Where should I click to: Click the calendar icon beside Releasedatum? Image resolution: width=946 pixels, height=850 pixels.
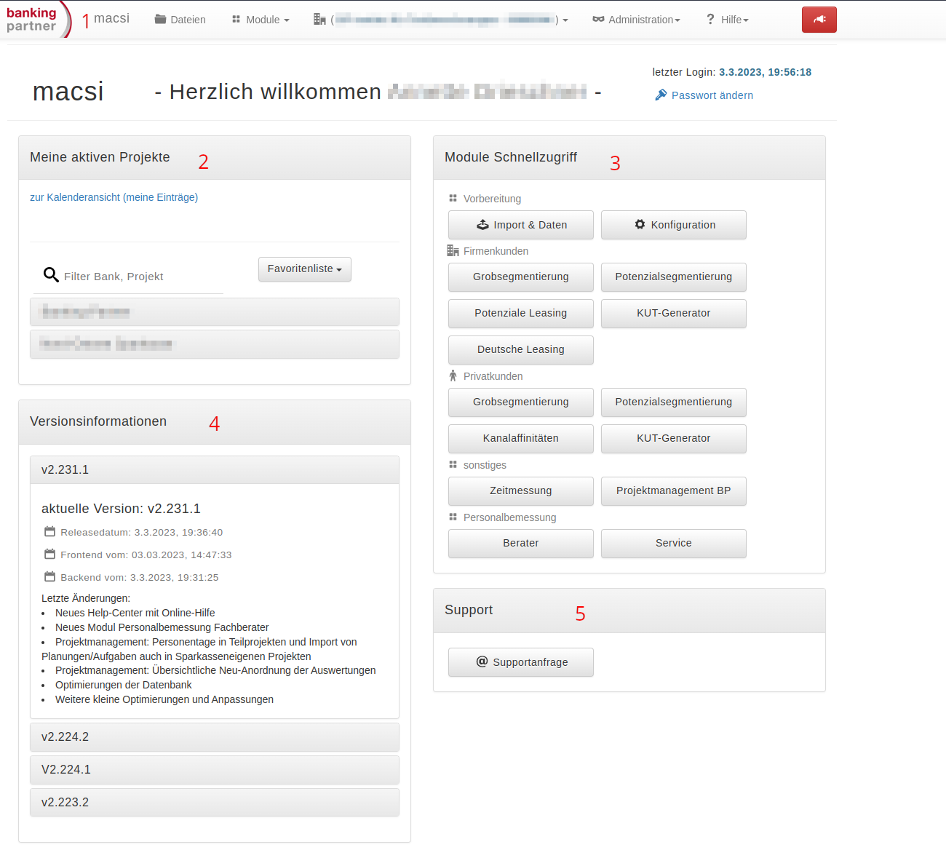(49, 532)
